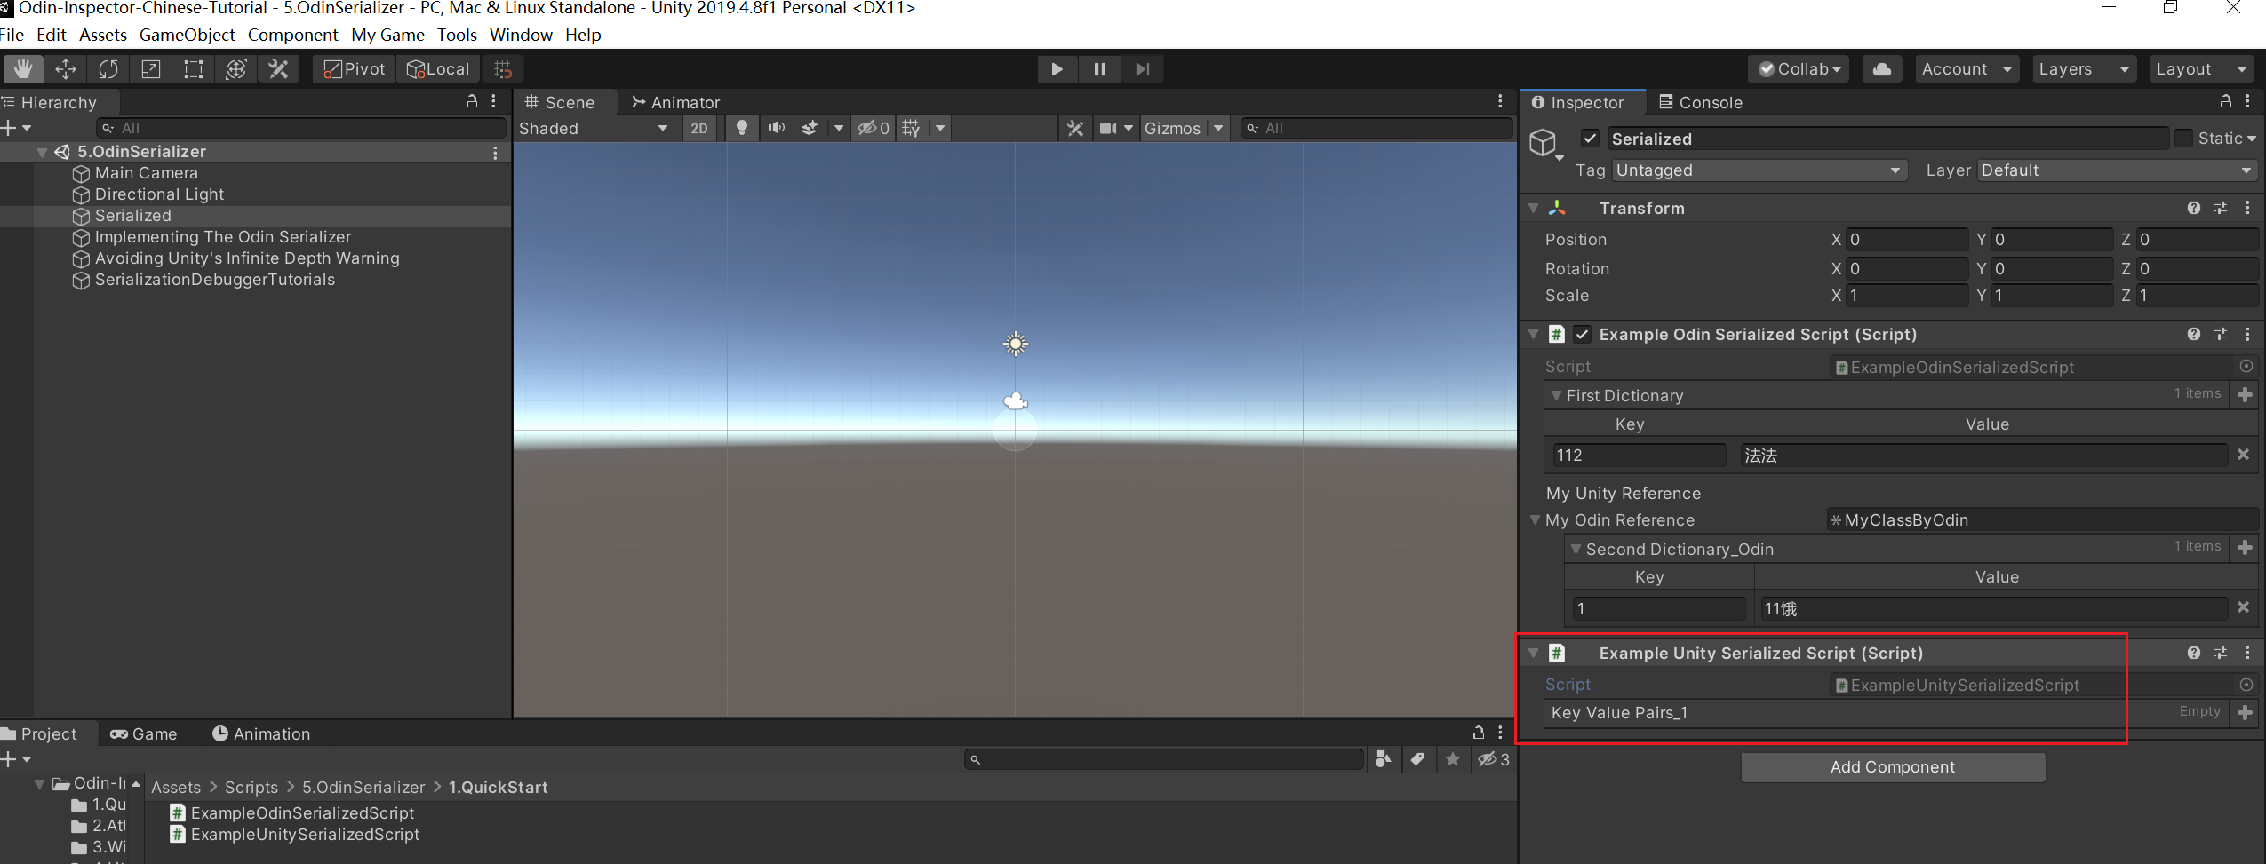Switch to the Game tab
Screen dimensions: 2266x864
tap(143, 733)
